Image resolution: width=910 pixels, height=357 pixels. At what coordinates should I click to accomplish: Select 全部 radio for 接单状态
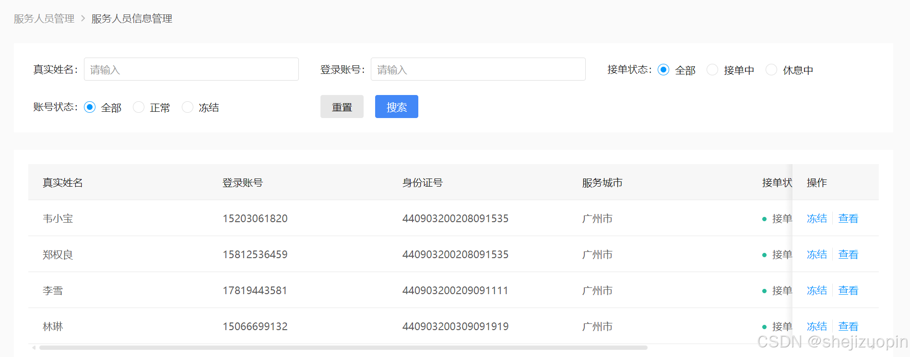point(663,70)
